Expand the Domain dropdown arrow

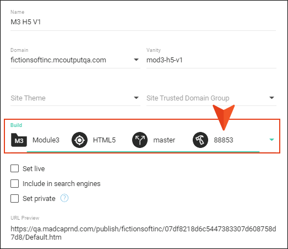coord(136,60)
